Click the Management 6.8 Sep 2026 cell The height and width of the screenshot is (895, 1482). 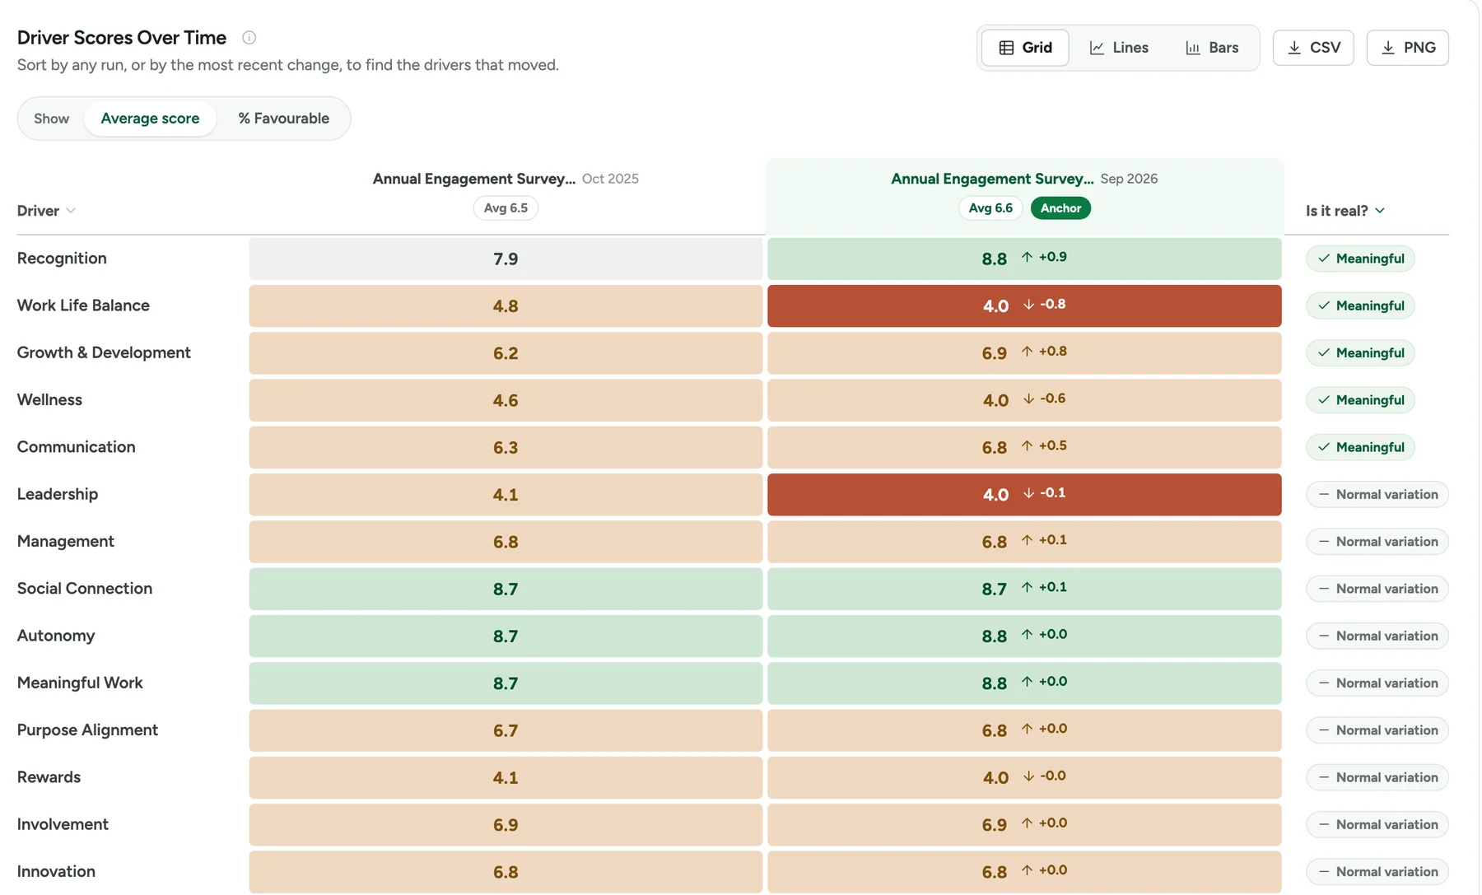point(1024,542)
